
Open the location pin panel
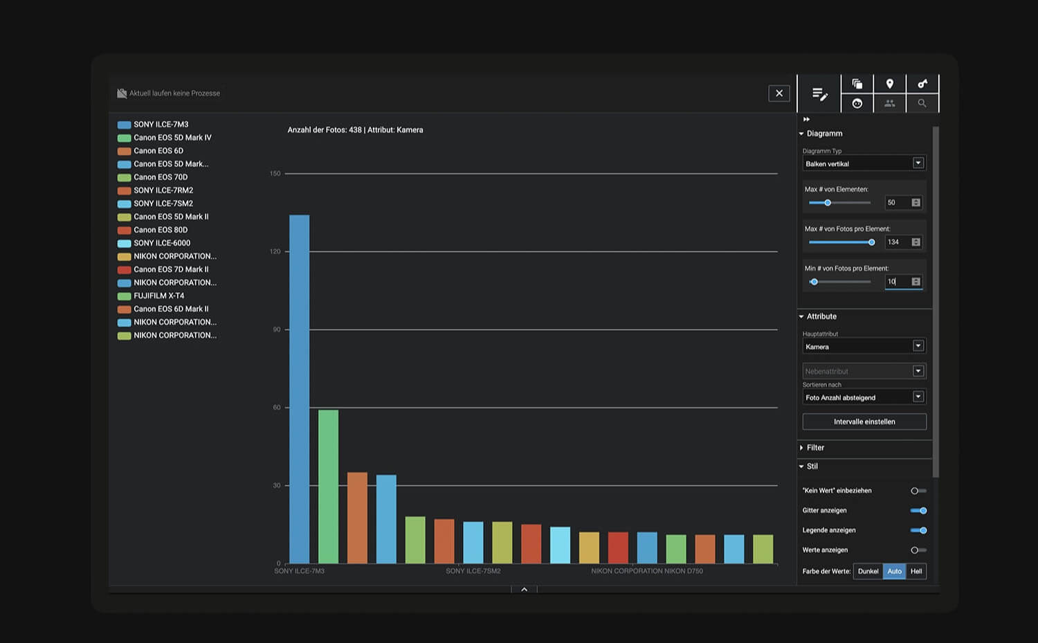890,84
